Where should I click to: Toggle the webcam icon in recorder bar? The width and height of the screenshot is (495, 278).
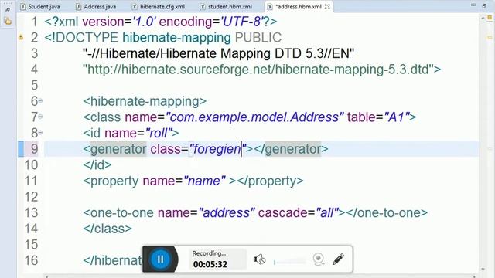click(319, 259)
